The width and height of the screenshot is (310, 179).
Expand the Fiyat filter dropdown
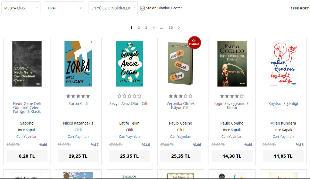[x=64, y=8]
